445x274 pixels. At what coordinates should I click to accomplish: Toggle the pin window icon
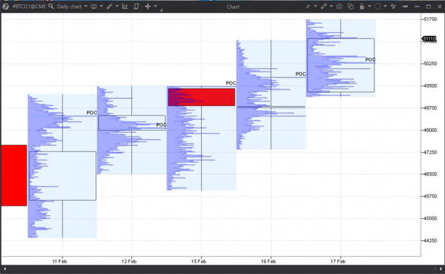406,6
